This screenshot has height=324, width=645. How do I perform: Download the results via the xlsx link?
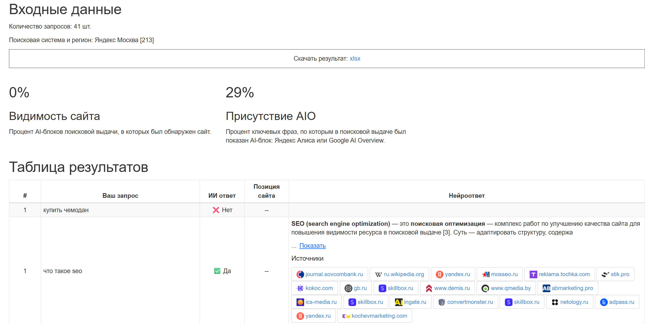pos(355,58)
